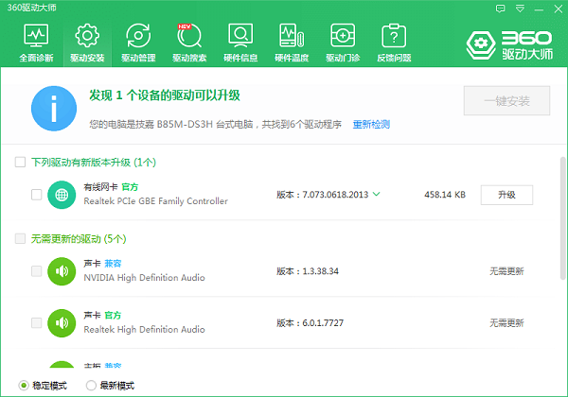Select the 驱动管理 driver management icon
Screen dimensions: 568x397
pos(138,43)
